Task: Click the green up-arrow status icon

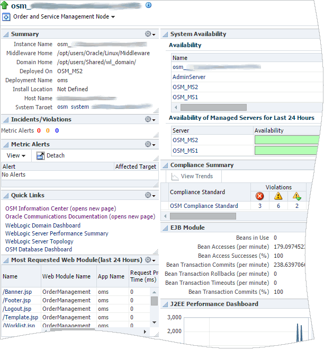Action: [4, 5]
